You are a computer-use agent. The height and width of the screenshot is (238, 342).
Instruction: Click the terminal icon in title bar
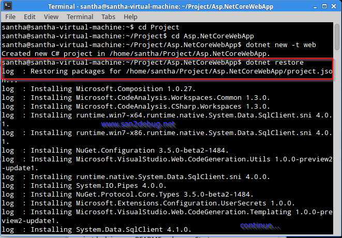8,6
